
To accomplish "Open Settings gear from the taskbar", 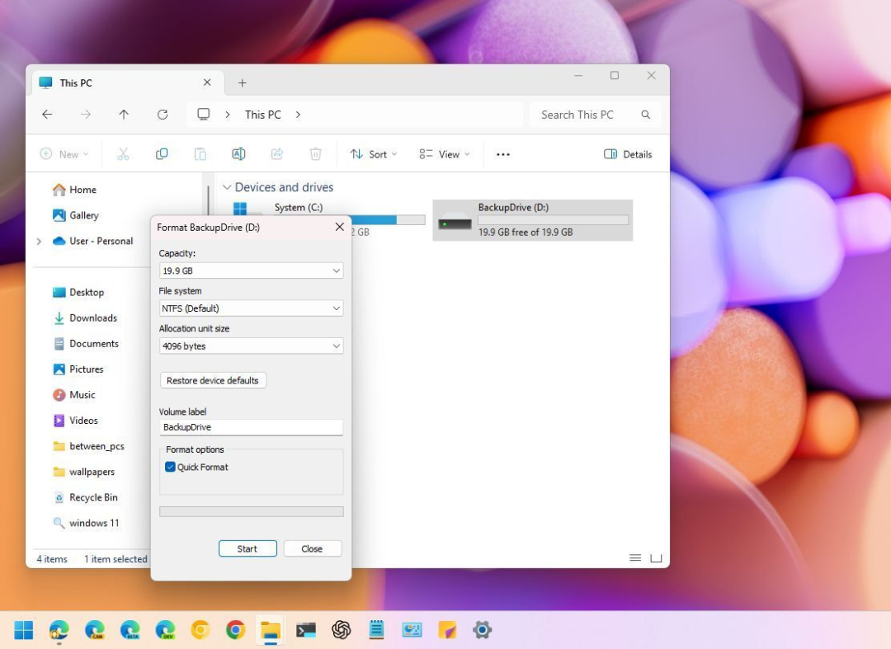I will click(482, 630).
